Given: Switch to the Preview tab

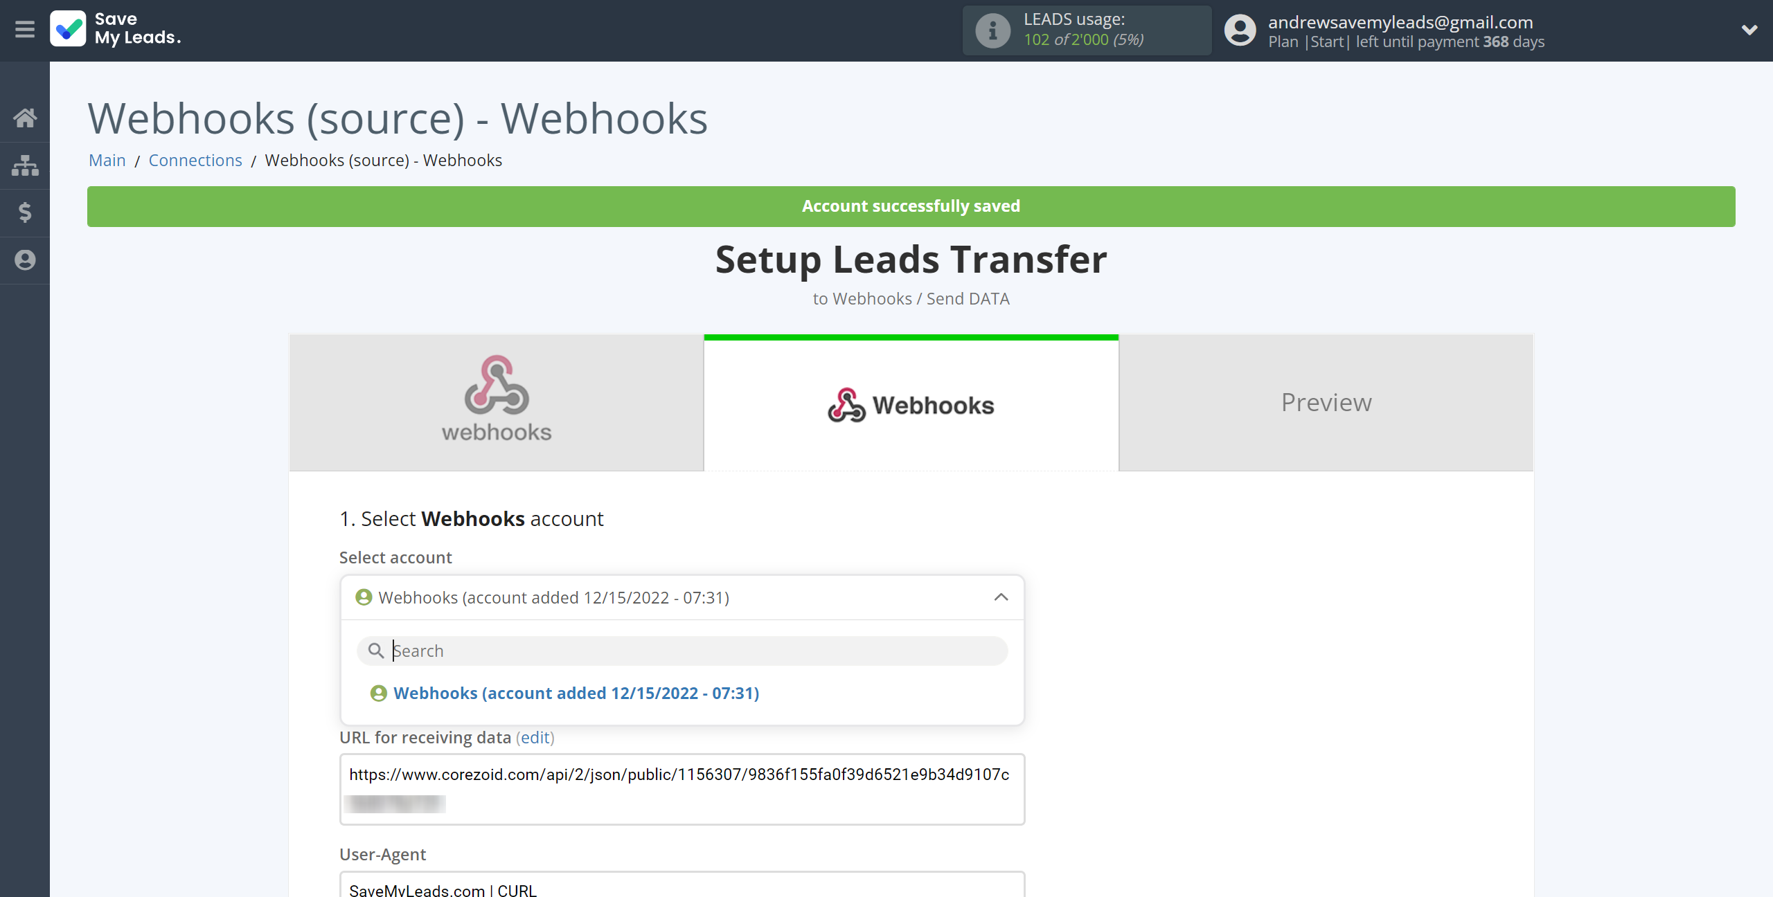Looking at the screenshot, I should tap(1326, 401).
